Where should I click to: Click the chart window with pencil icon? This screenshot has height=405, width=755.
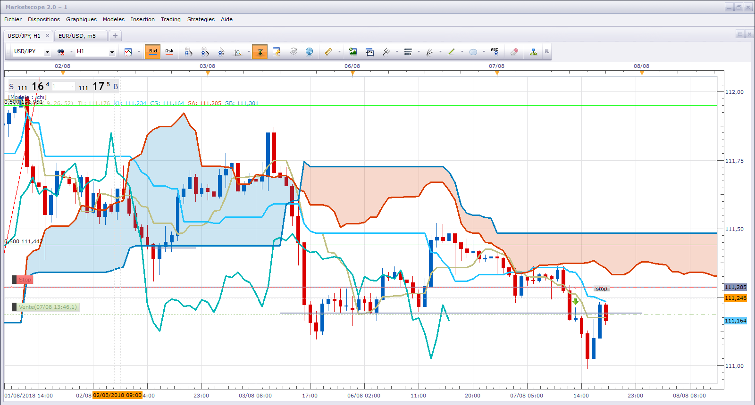click(x=277, y=52)
